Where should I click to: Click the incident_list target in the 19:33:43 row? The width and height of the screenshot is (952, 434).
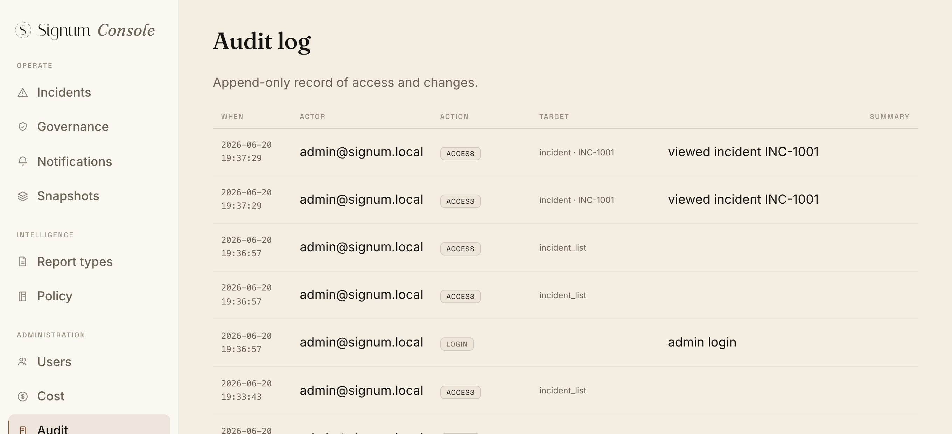pyautogui.click(x=562, y=391)
